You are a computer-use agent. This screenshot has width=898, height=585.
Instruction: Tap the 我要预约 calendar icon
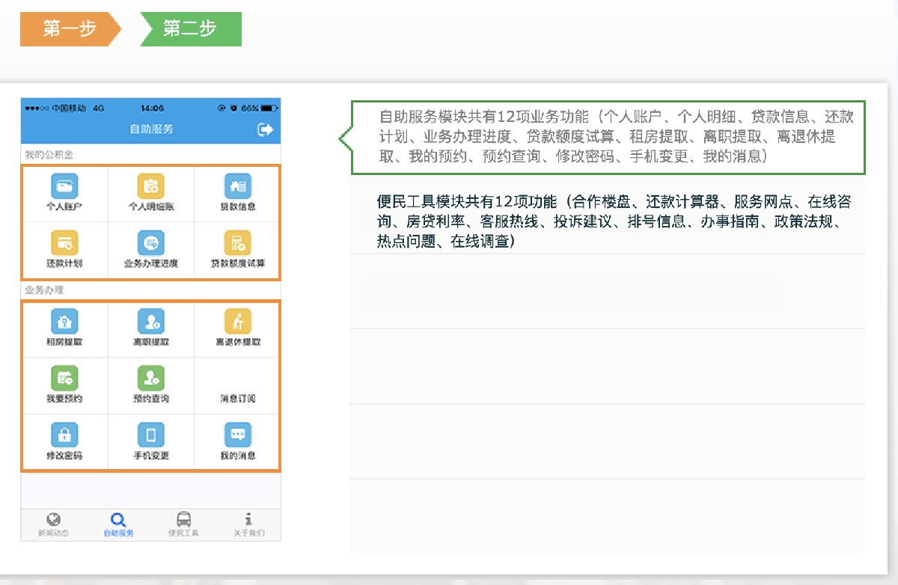pyautogui.click(x=64, y=379)
